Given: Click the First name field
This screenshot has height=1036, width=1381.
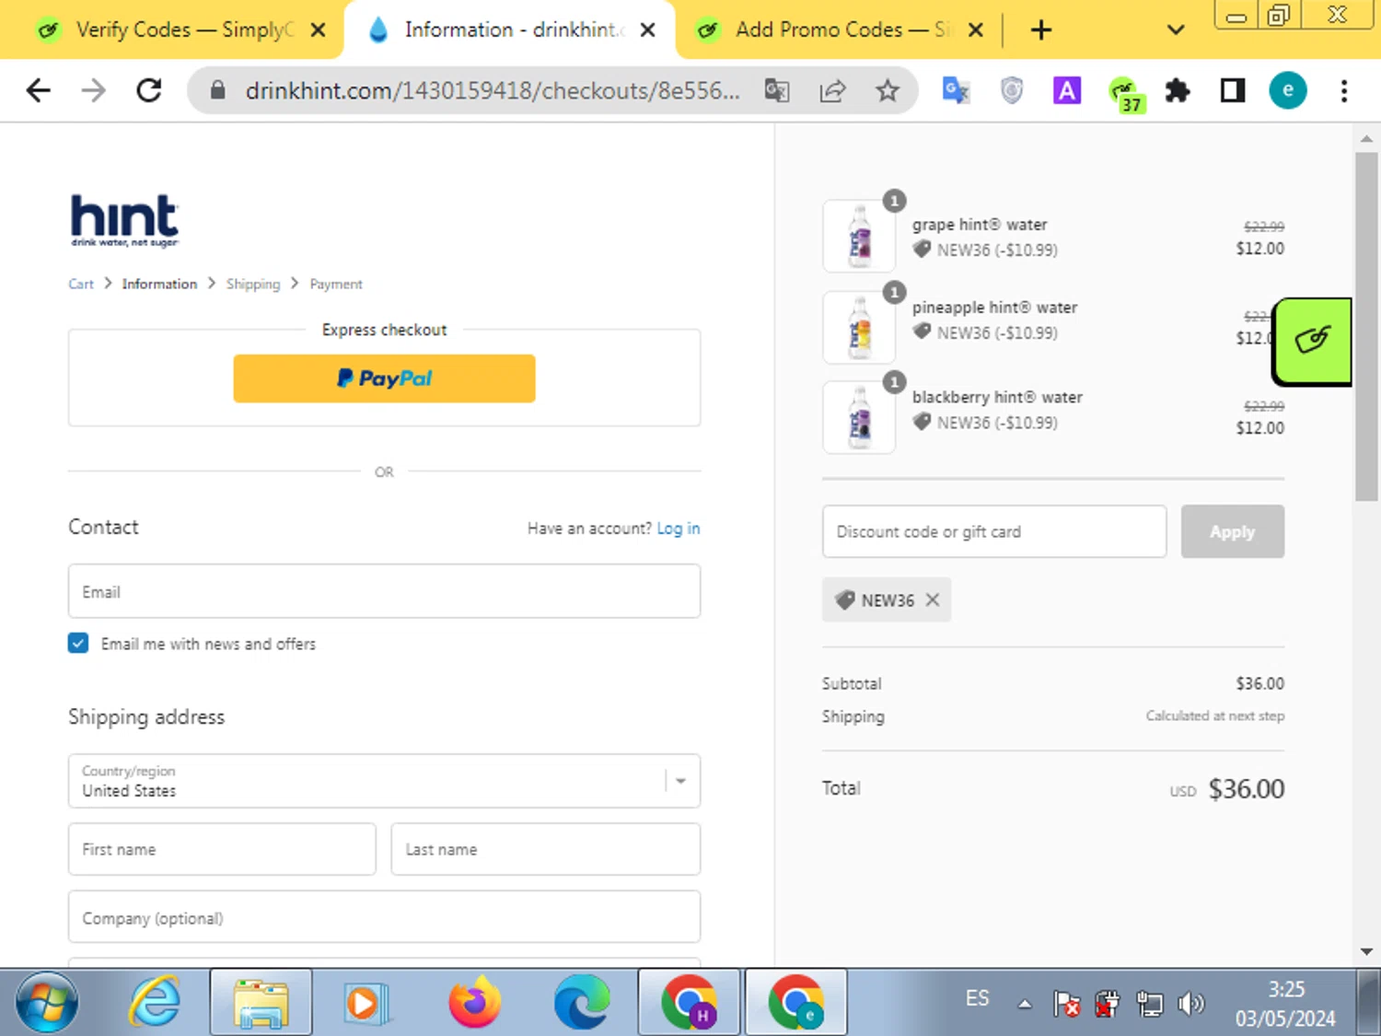Looking at the screenshot, I should click(x=222, y=849).
